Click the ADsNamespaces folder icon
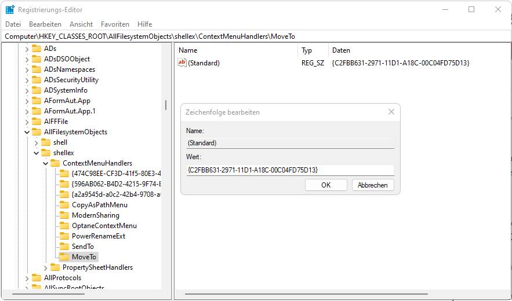 coord(37,69)
